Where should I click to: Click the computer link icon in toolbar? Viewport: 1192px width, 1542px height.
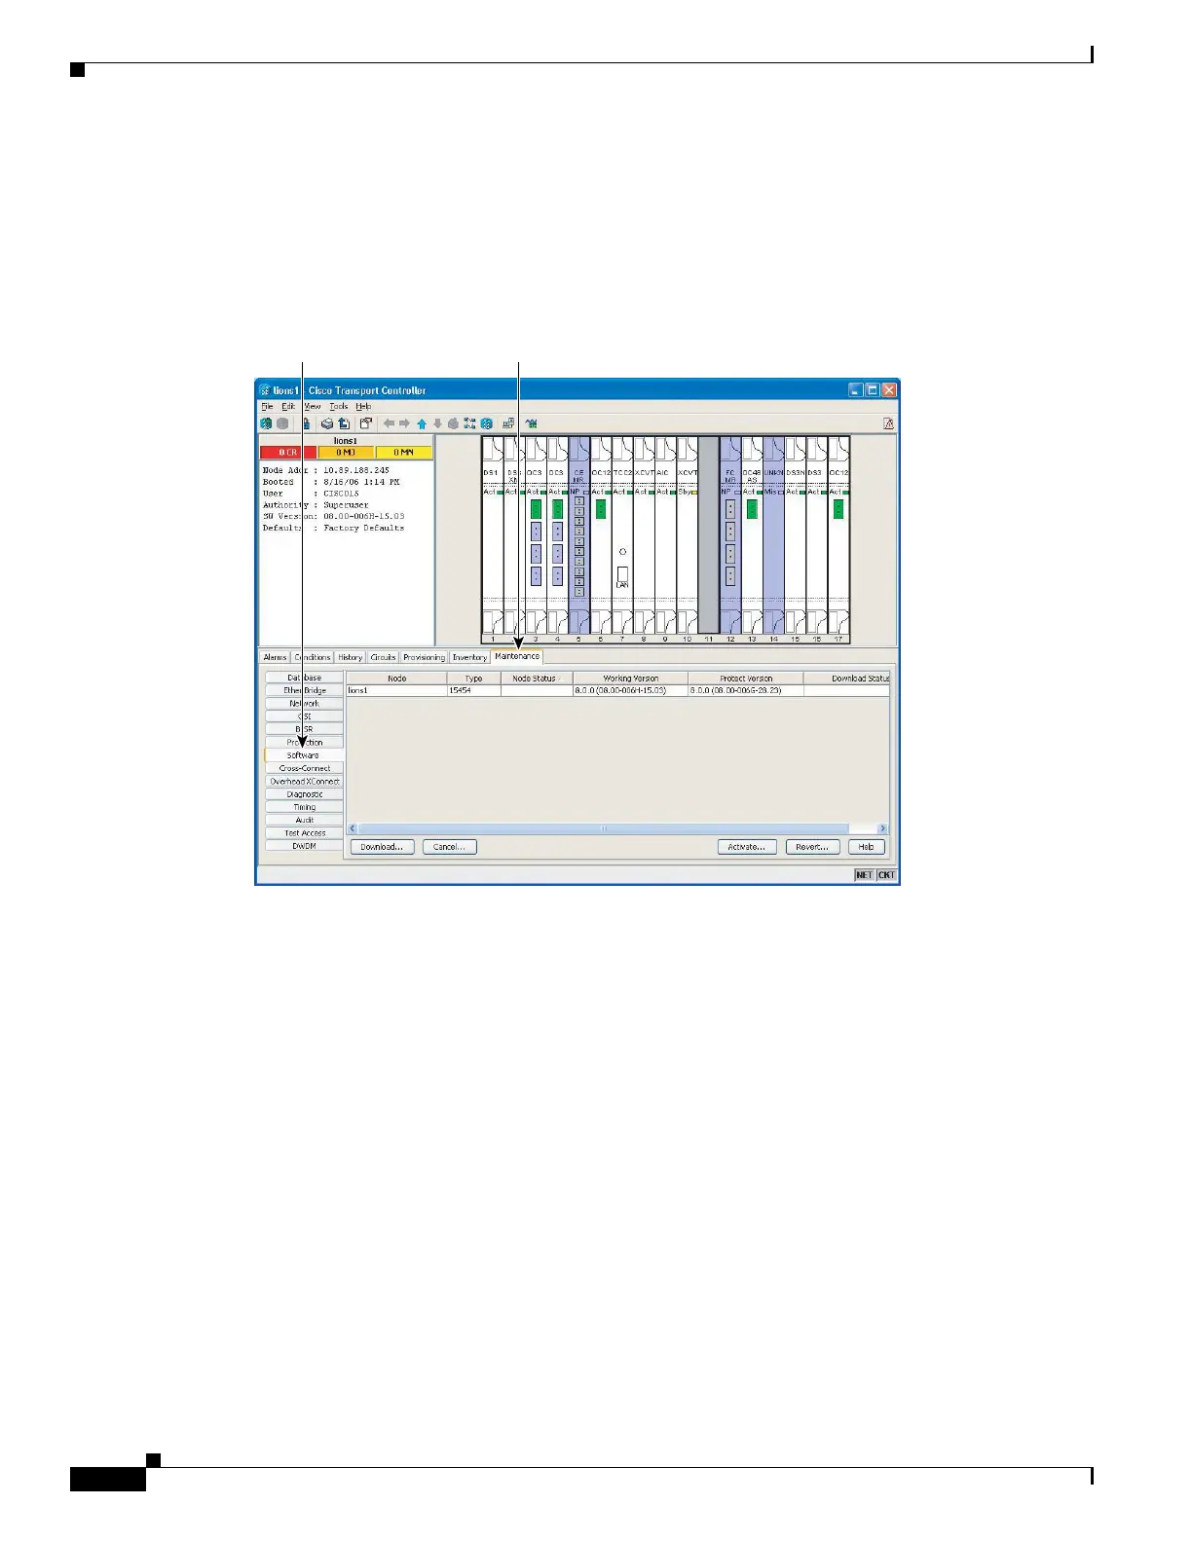click(x=508, y=423)
